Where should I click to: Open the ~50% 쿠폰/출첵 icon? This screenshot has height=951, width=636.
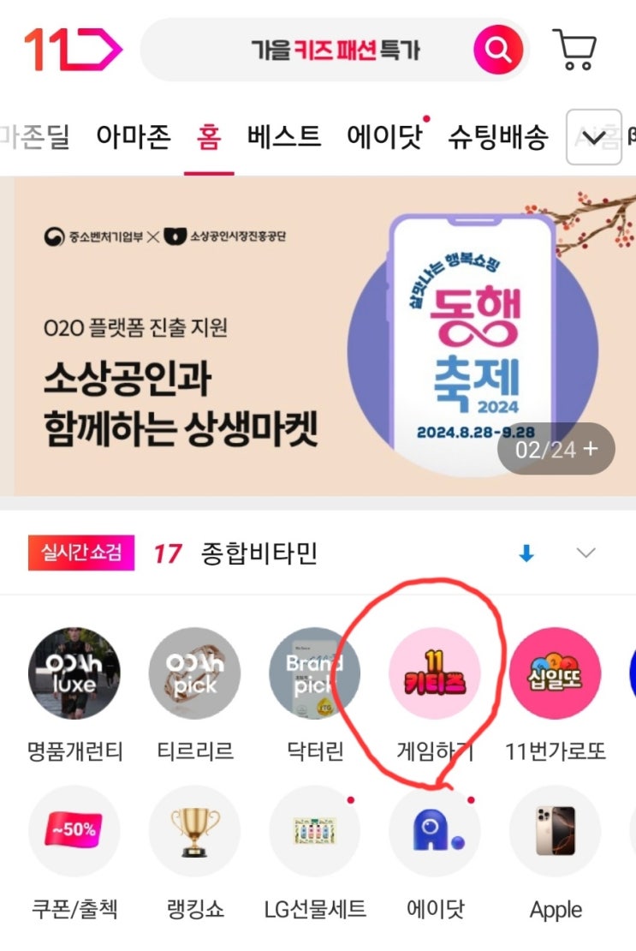click(x=74, y=831)
